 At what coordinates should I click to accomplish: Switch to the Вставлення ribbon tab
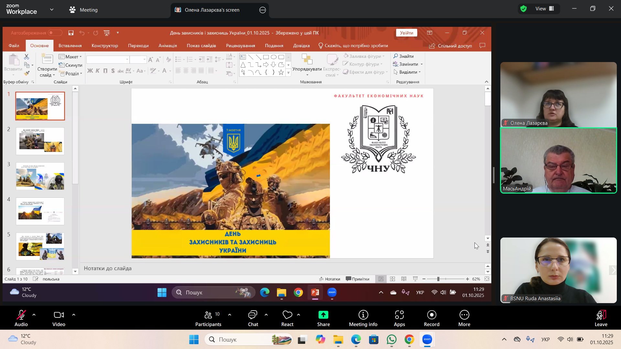[x=70, y=46]
